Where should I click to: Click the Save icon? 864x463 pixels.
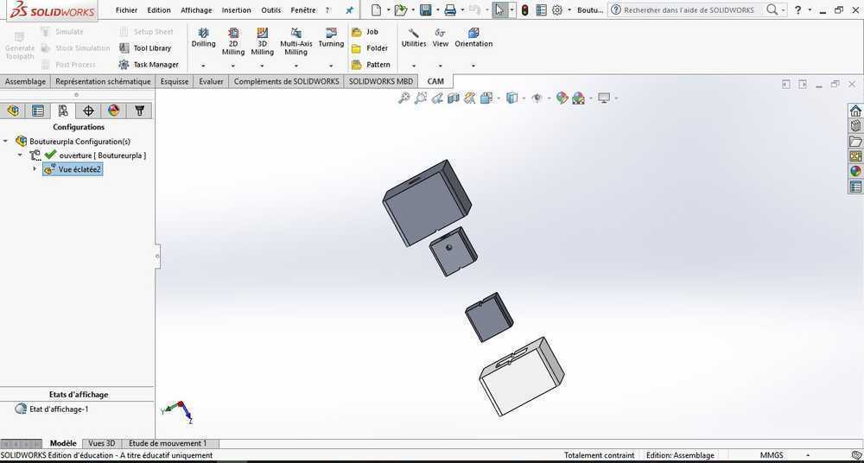tap(425, 10)
